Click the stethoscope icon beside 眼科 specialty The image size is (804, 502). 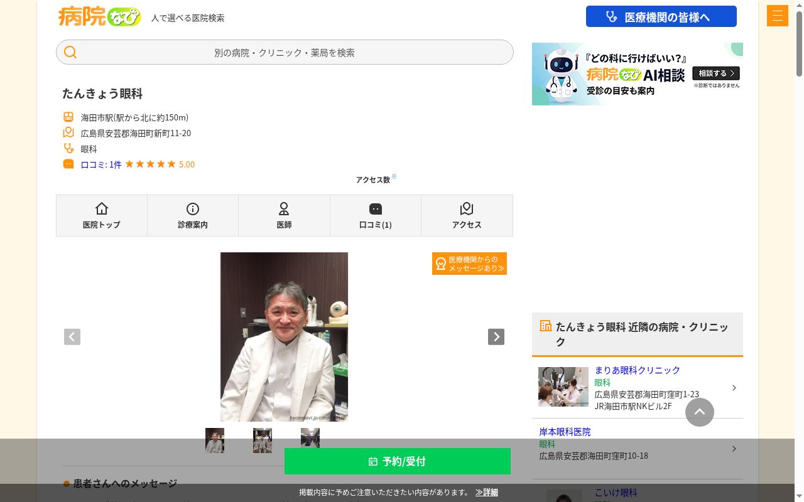pos(68,148)
